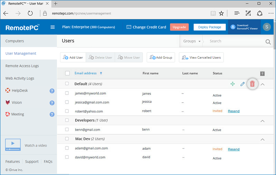Click the sort arrow beside Email address
This screenshot has height=175, width=276.
click(101, 73)
